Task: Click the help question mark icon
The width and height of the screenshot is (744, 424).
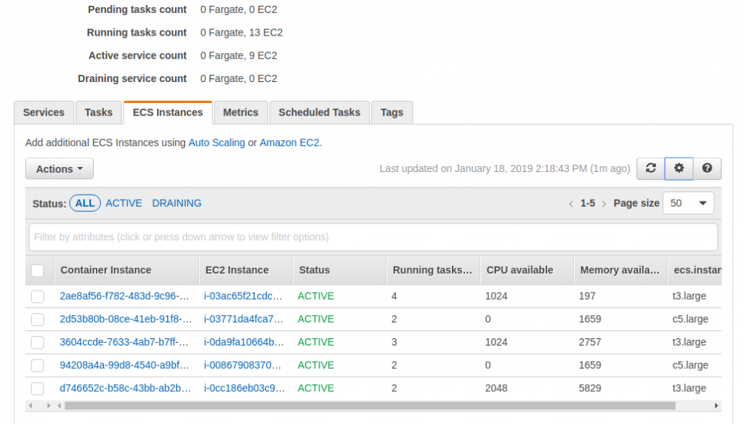Action: click(x=707, y=168)
